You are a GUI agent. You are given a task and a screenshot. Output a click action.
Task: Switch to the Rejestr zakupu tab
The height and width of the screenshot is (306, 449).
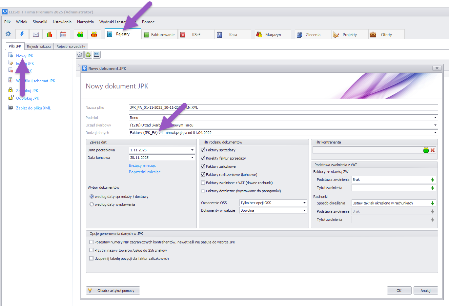pos(39,47)
